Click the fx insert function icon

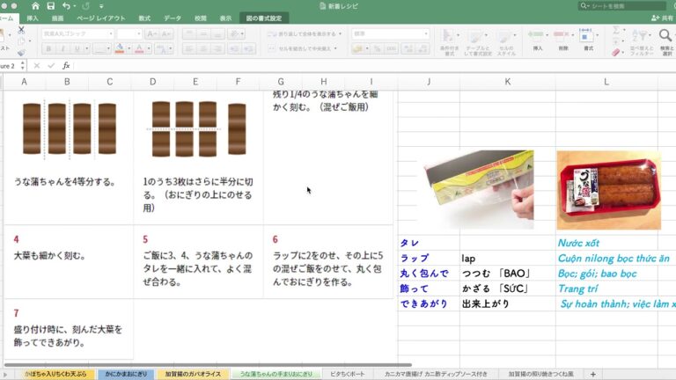pos(65,65)
